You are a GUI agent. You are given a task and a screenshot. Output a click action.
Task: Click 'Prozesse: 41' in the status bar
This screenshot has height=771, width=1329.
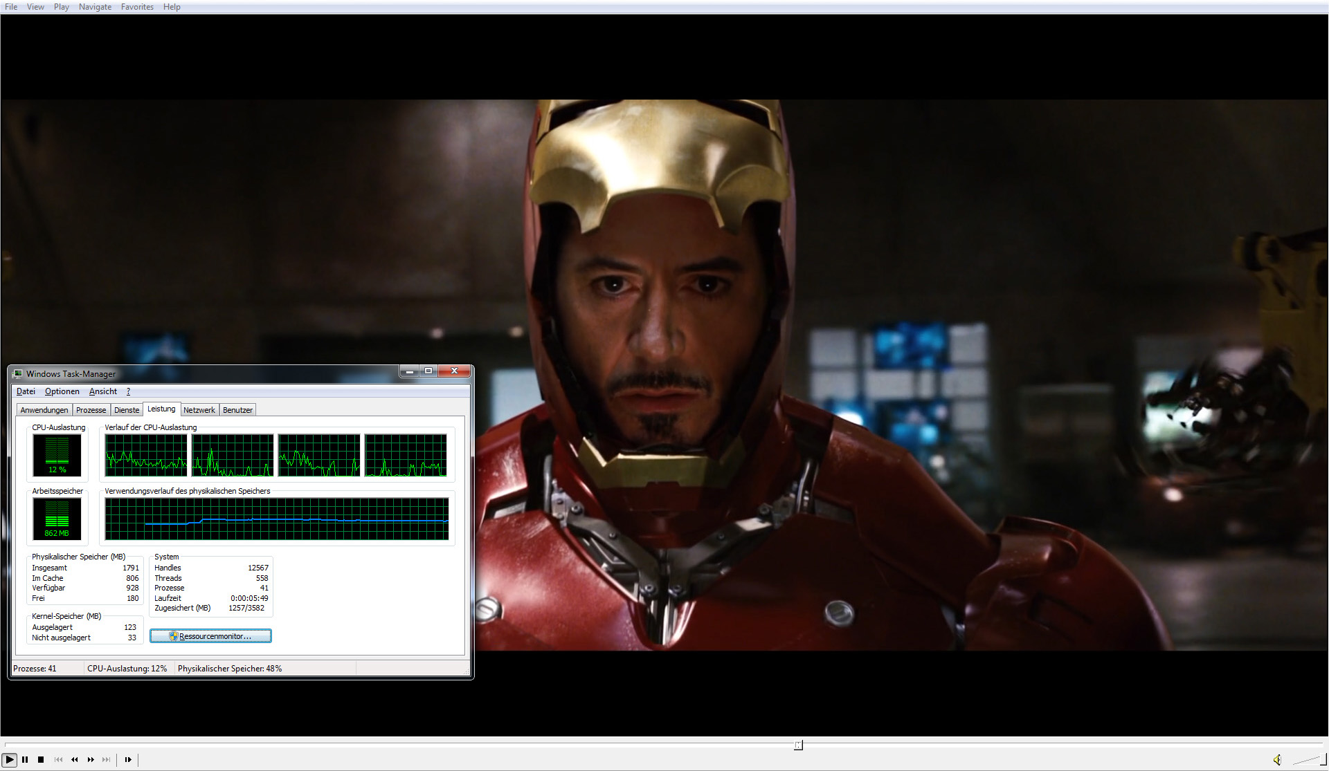click(35, 669)
